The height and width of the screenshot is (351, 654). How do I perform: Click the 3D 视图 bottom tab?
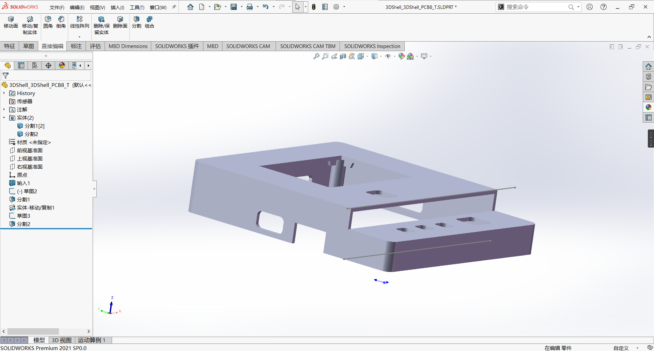click(x=62, y=340)
